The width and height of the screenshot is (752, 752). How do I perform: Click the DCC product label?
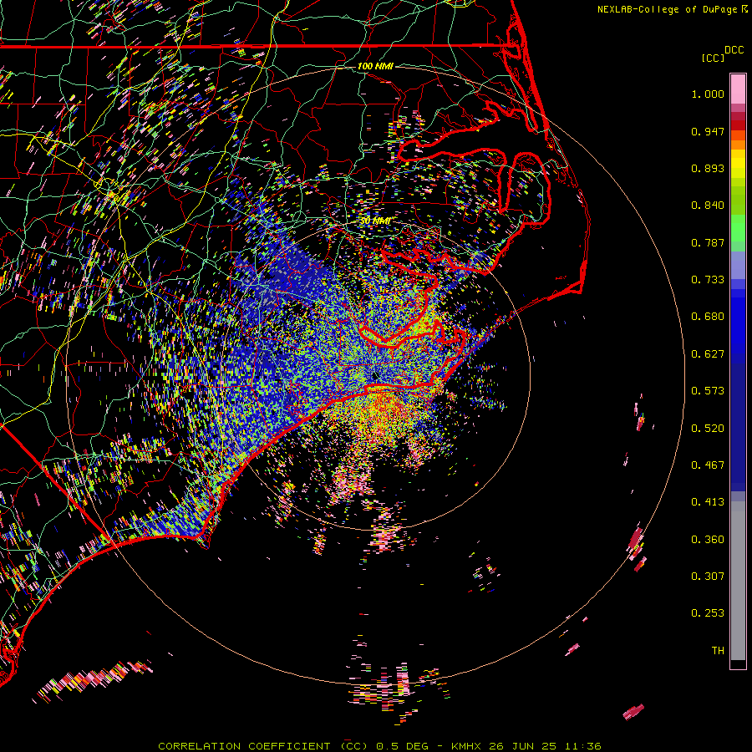(734, 50)
